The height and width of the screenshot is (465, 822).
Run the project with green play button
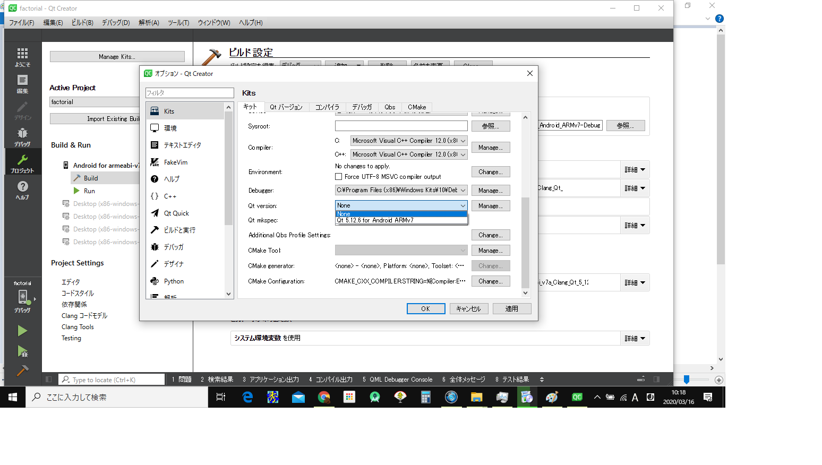[x=22, y=331]
